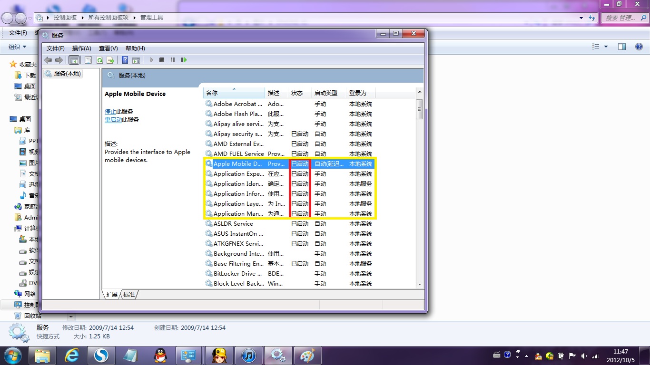The height and width of the screenshot is (365, 650).
Task: Sort by the 状态 column header
Action: [x=300, y=93]
